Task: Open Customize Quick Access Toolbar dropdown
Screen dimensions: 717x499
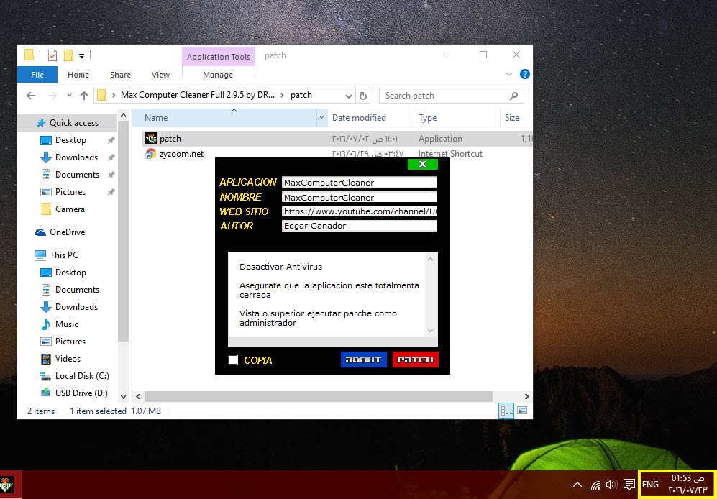Action: point(81,56)
